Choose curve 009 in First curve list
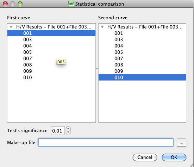This screenshot has height=167, width=194. (x=51, y=71)
